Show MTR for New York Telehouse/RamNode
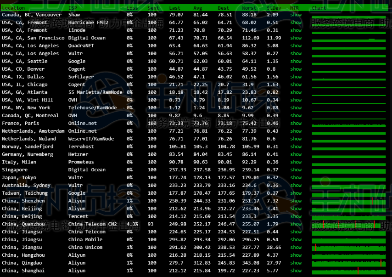The width and height of the screenshot is (392, 277). coord(296,107)
